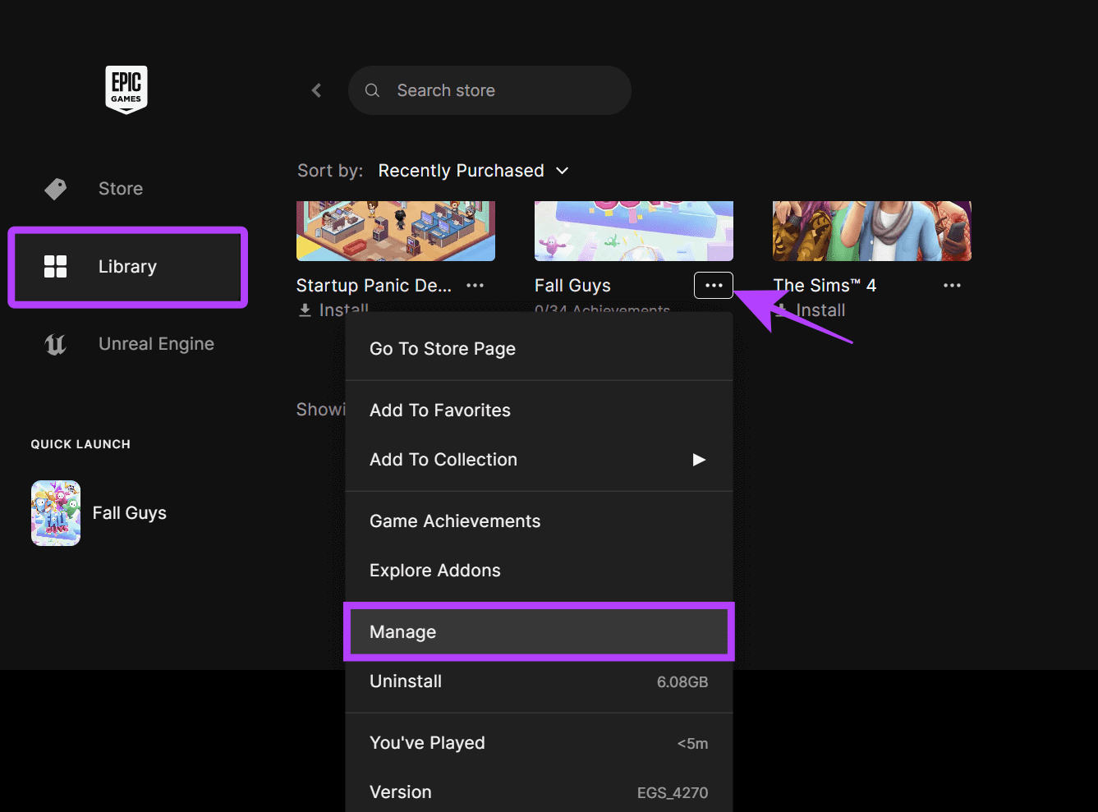Click the Unreal Engine logo icon
This screenshot has width=1098, height=812.
point(55,344)
